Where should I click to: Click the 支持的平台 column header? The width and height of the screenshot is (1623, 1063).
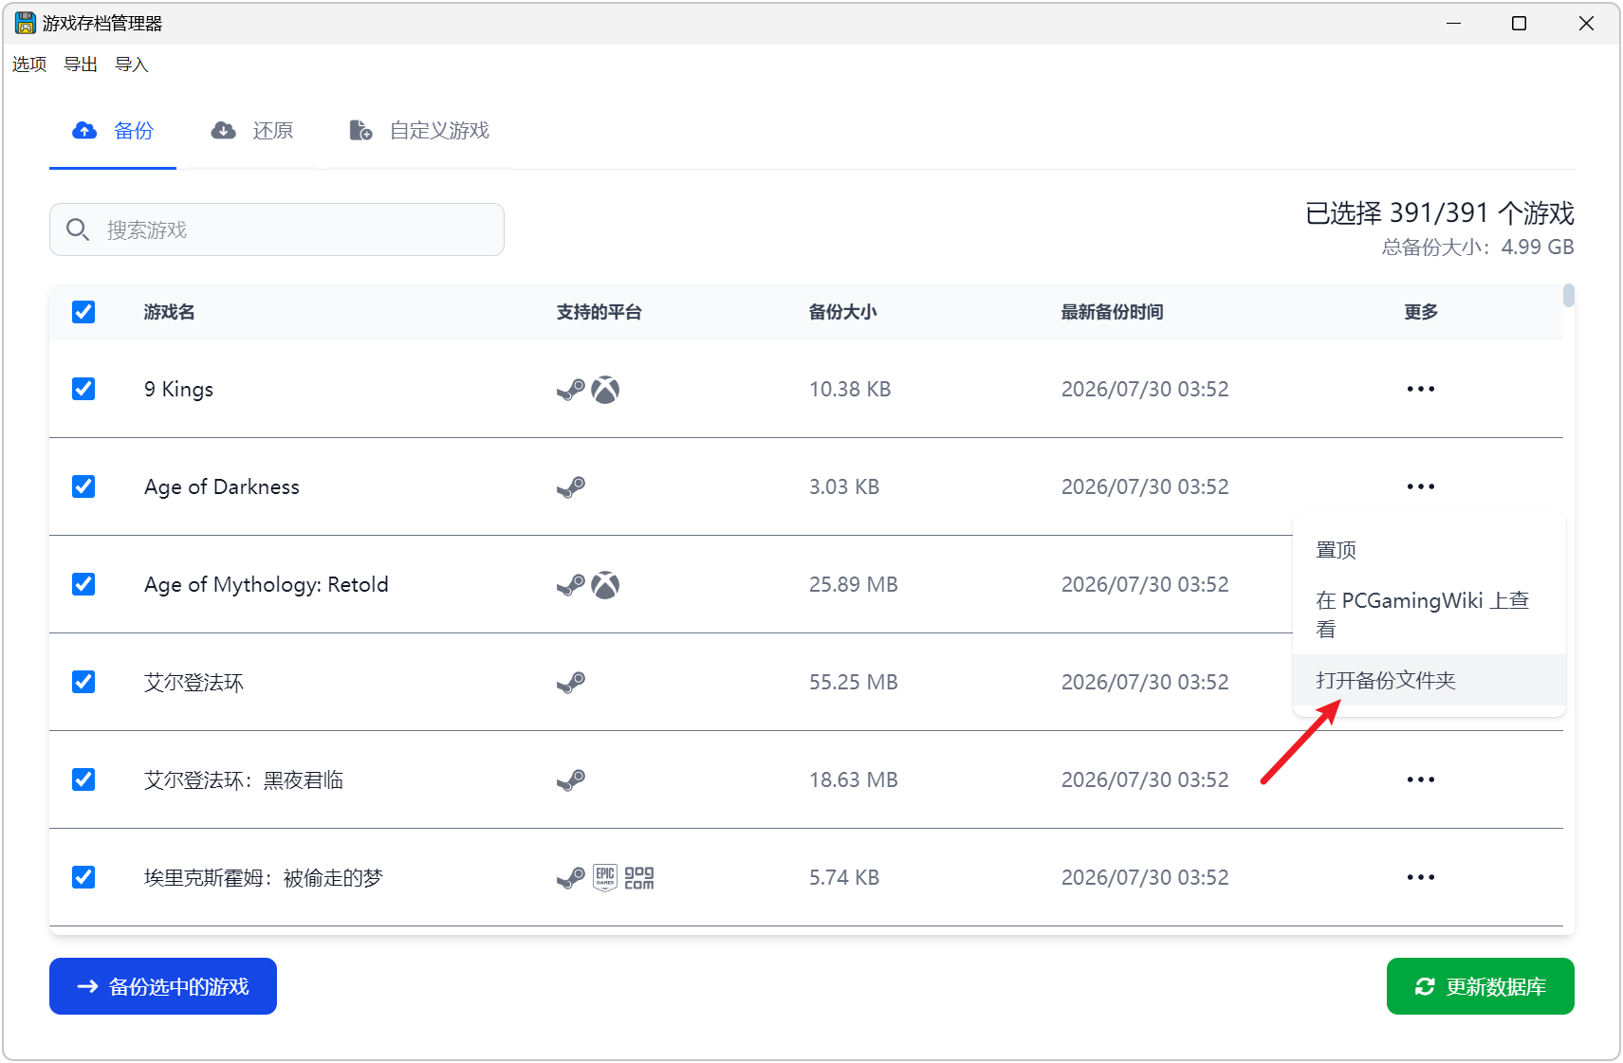click(599, 312)
